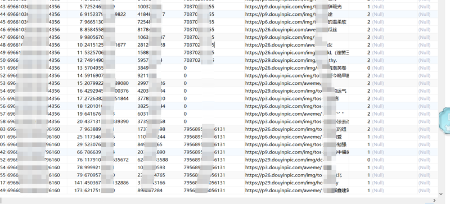
Task: Select the first (Null) cell in row numbered 76
Action: pos(394,160)
